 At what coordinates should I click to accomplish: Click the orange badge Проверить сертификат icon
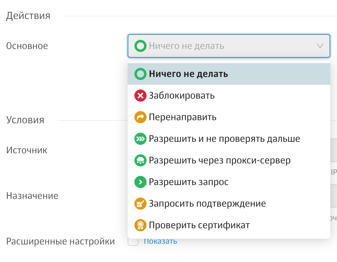(139, 225)
